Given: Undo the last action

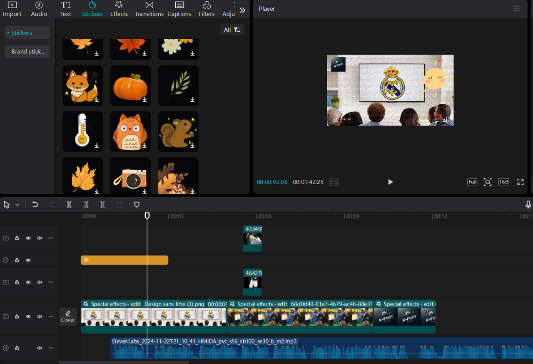Looking at the screenshot, I should pos(35,205).
